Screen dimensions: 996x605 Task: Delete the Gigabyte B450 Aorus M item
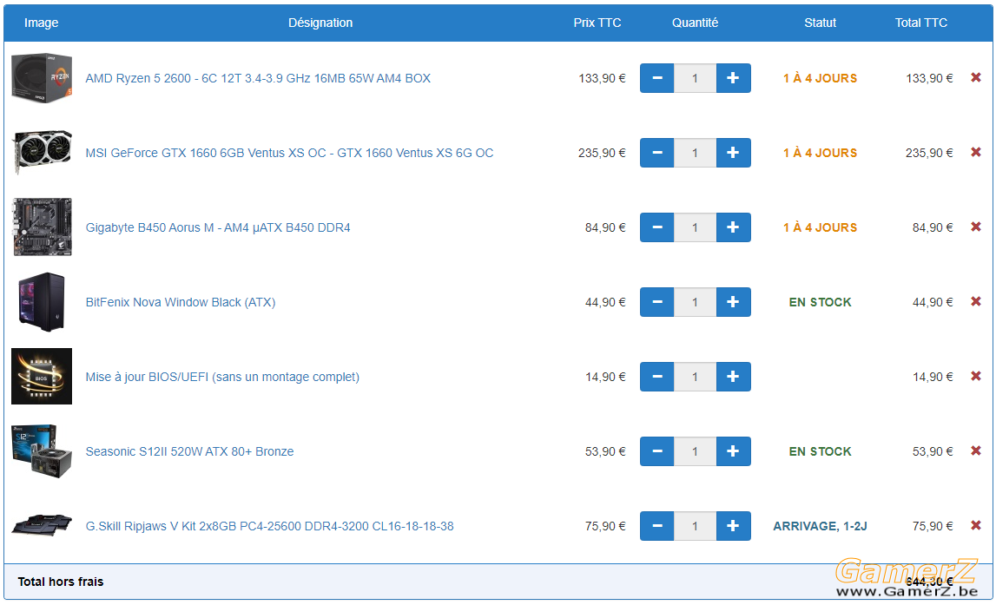click(976, 227)
